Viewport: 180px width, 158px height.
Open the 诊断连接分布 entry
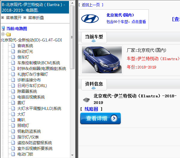click(29, 80)
